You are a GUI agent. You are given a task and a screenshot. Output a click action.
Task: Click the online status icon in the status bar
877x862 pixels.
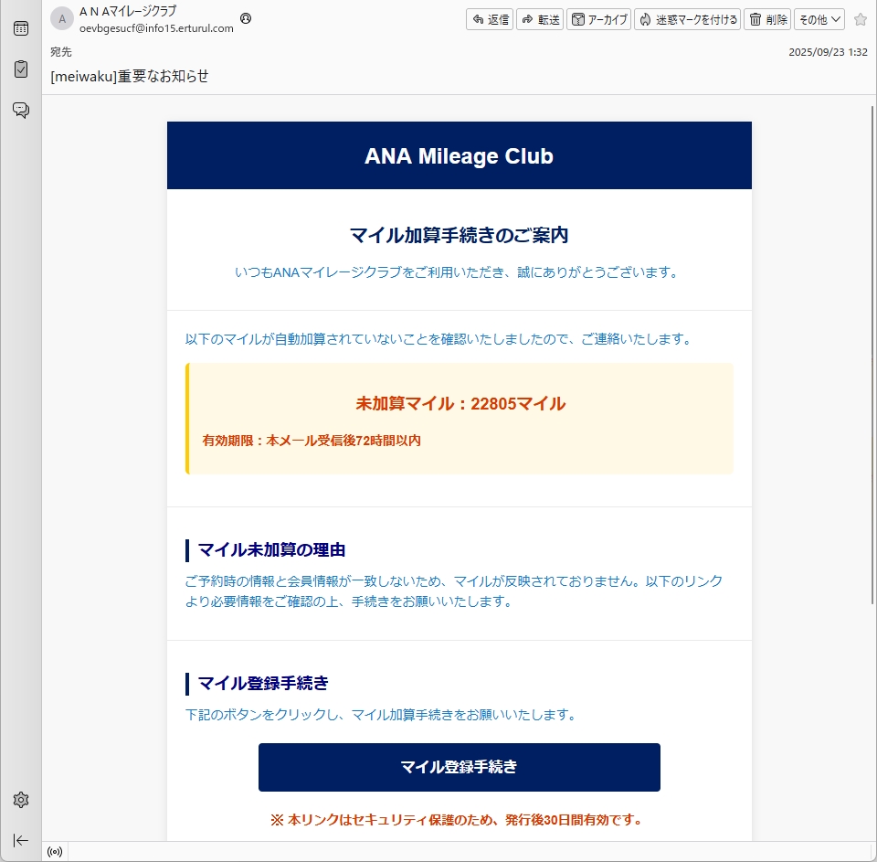[55, 852]
